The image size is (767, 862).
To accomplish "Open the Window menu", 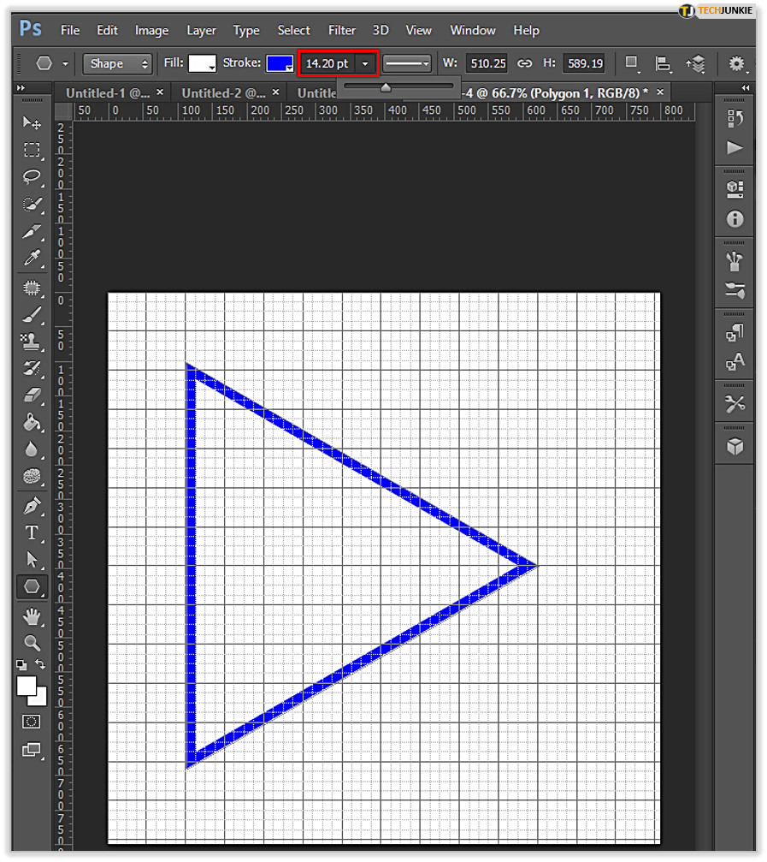I will pyautogui.click(x=473, y=30).
